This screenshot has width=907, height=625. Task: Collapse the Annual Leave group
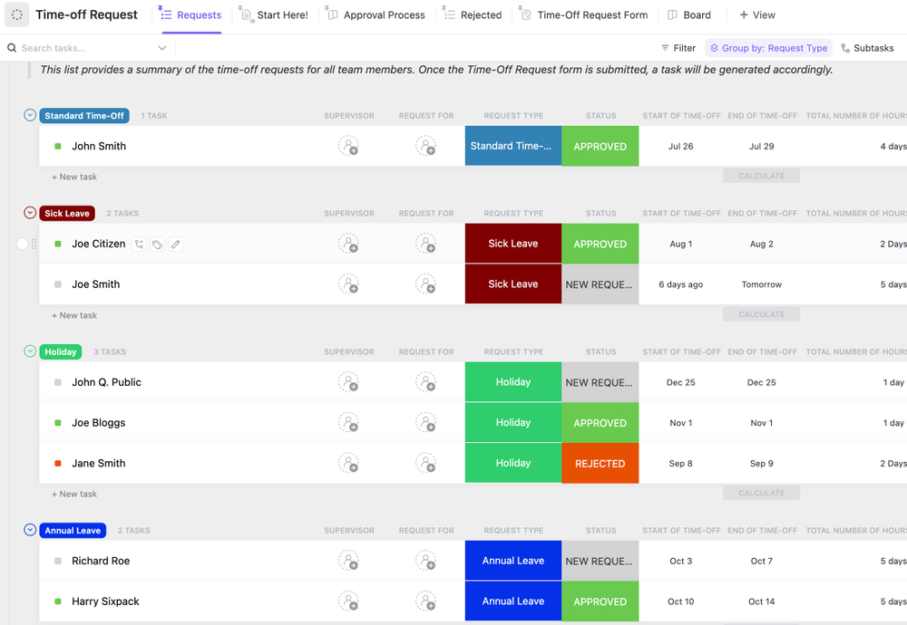30,530
